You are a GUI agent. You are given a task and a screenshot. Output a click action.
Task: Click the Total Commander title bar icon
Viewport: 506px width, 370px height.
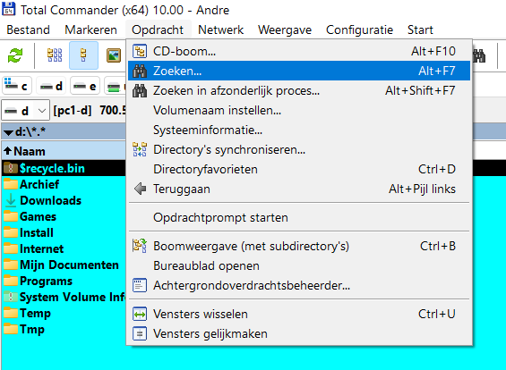[x=9, y=9]
